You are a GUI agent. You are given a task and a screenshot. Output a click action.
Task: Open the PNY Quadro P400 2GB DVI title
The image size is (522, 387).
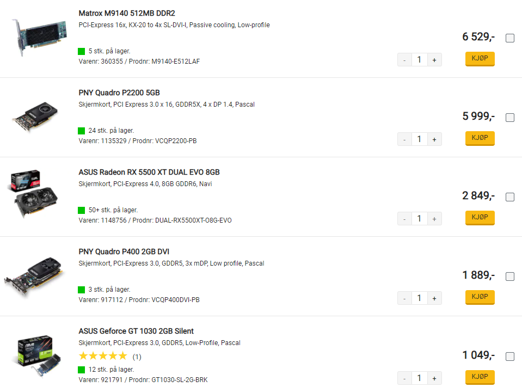click(124, 251)
